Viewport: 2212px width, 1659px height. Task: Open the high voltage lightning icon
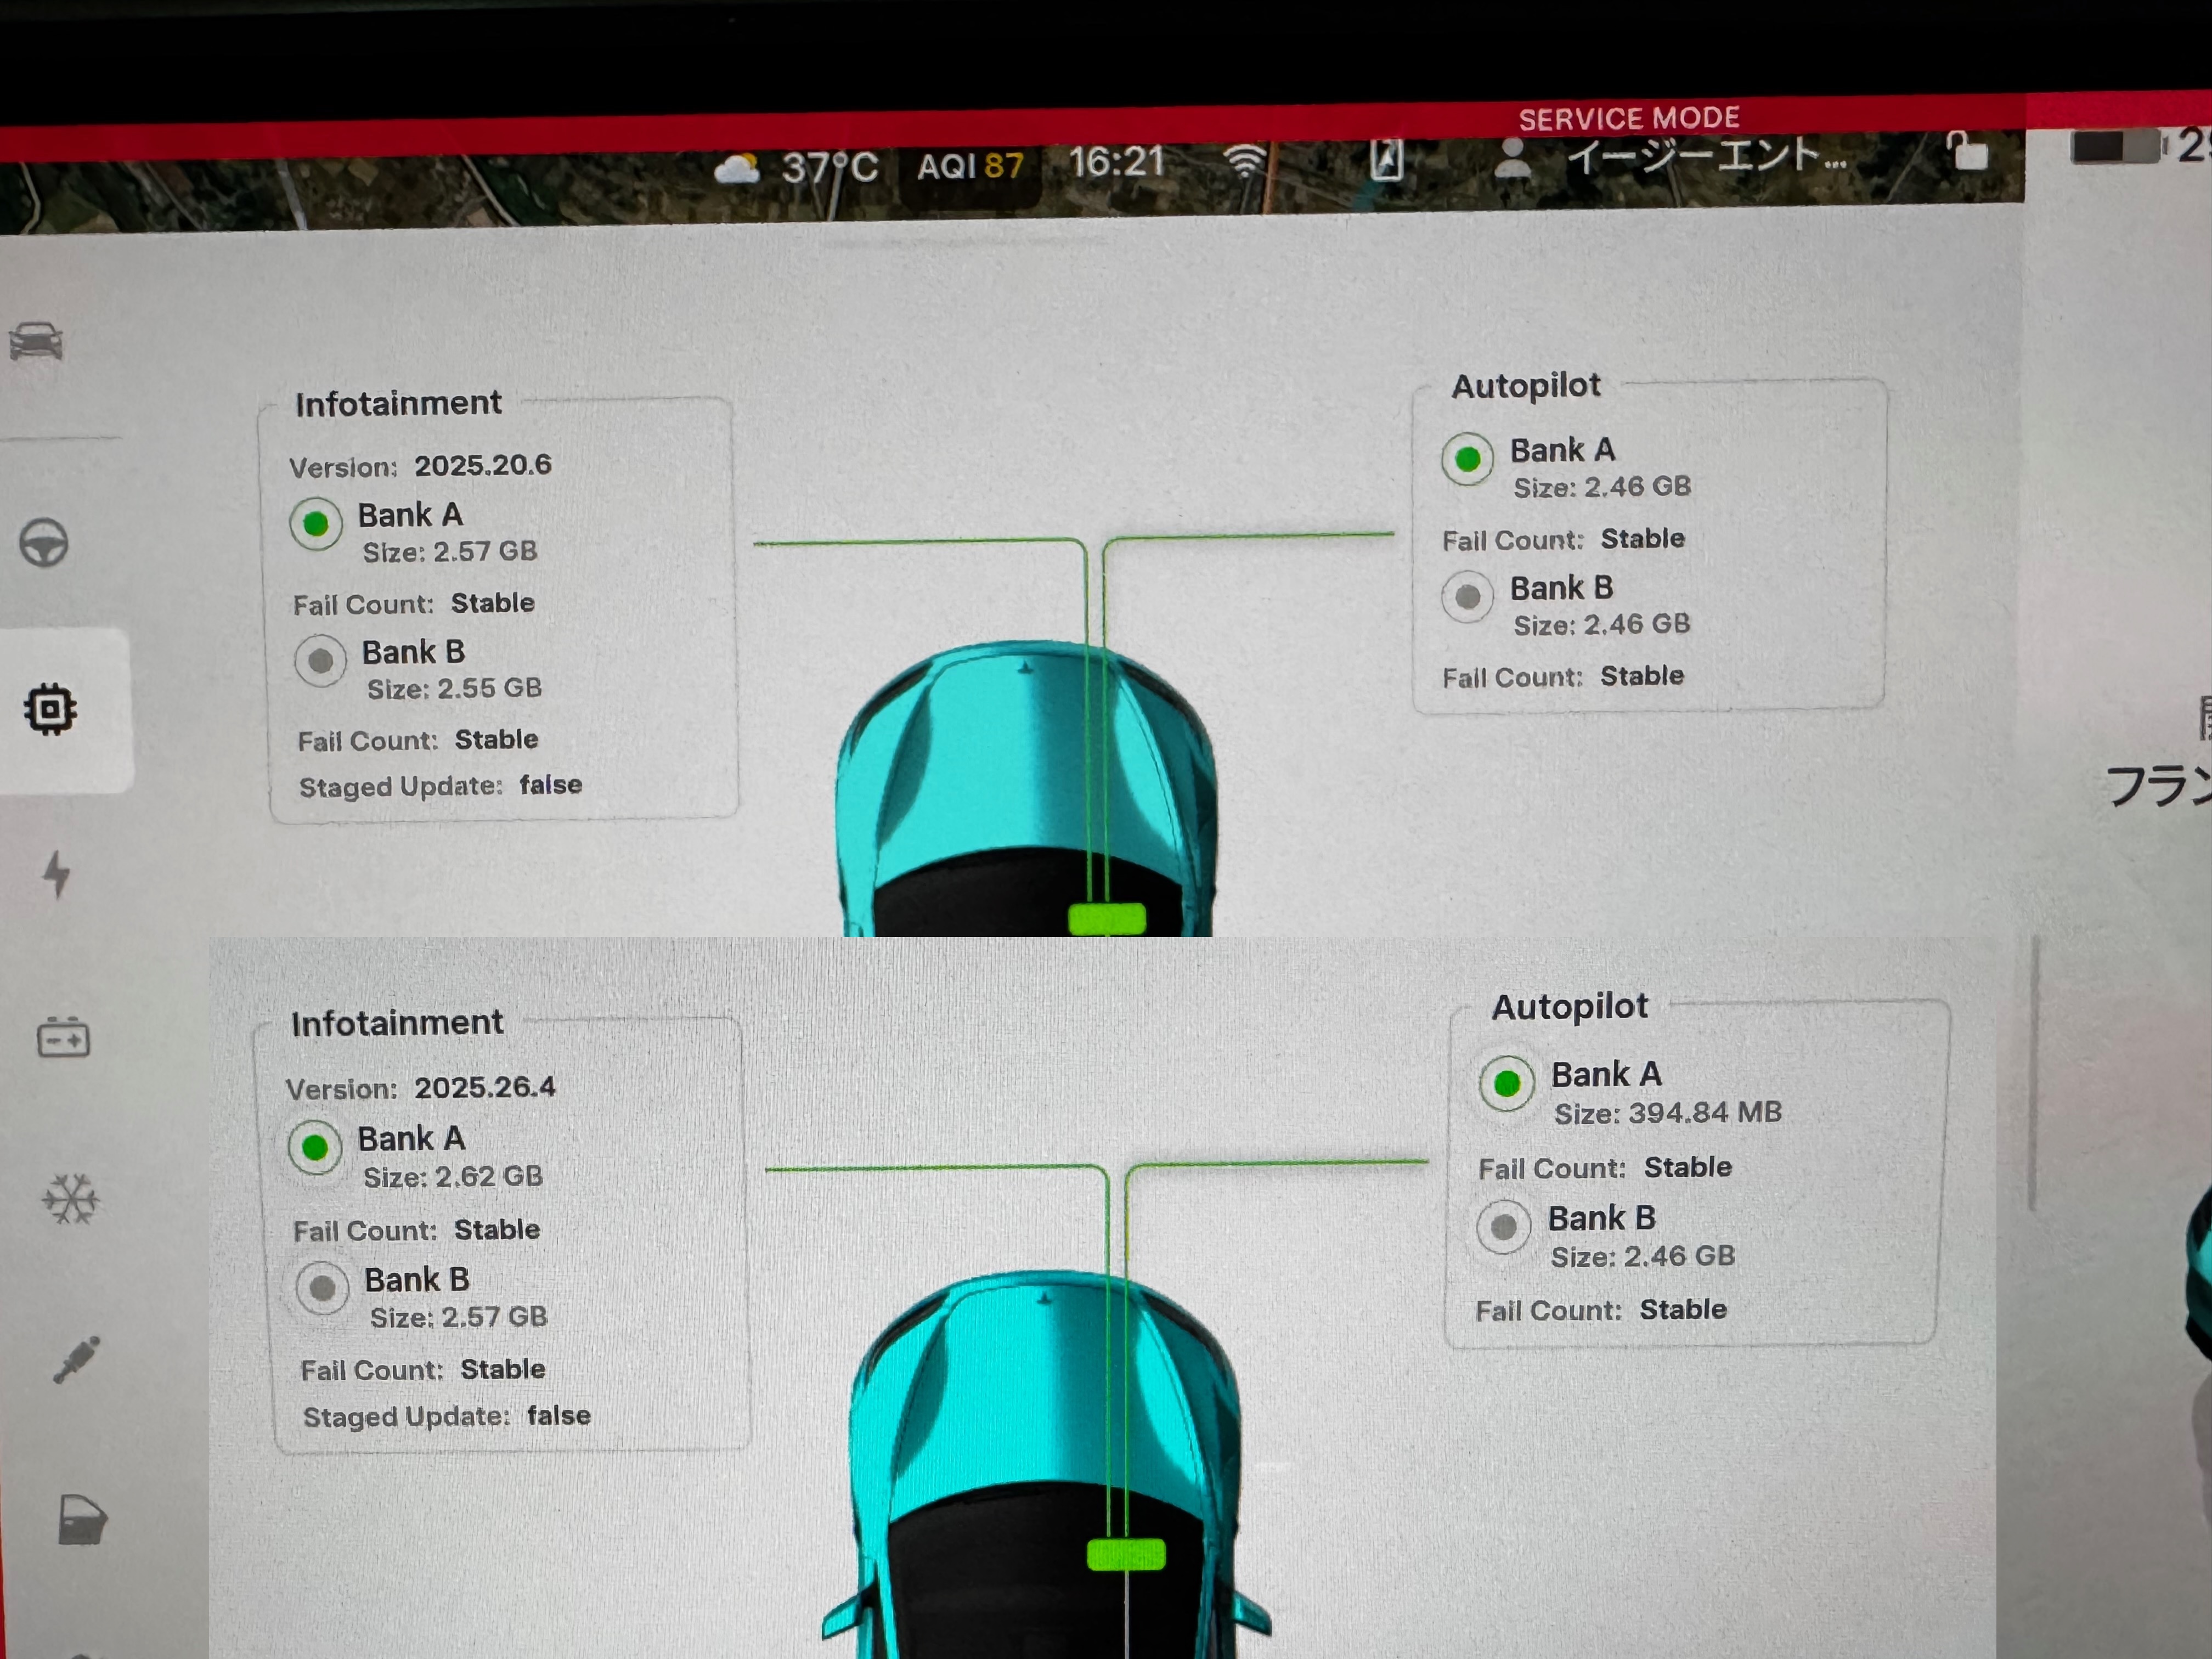click(57, 874)
